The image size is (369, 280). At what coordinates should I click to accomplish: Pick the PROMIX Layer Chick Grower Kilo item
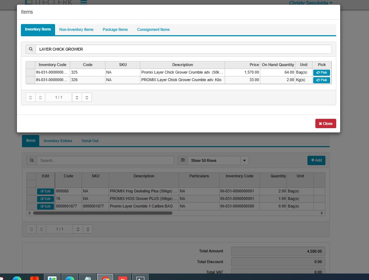point(321,80)
